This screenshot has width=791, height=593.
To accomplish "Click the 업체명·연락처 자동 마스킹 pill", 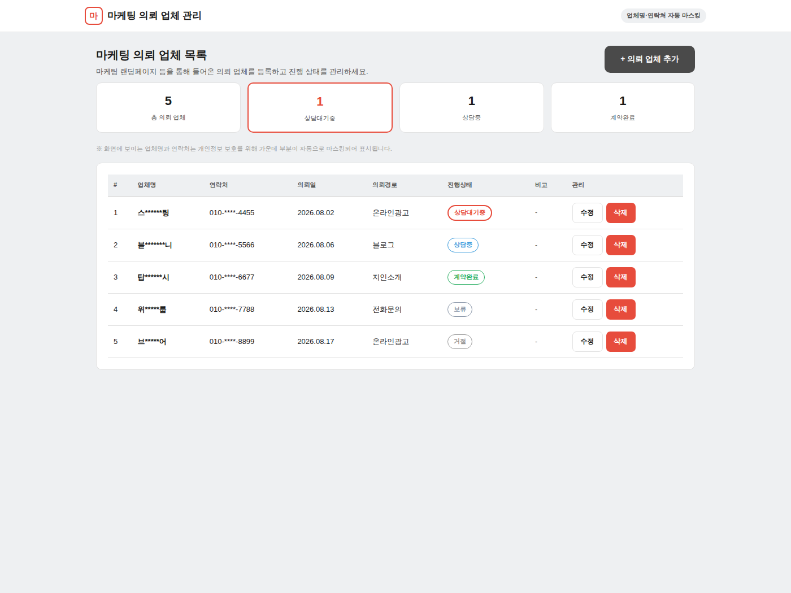I will (x=663, y=16).
